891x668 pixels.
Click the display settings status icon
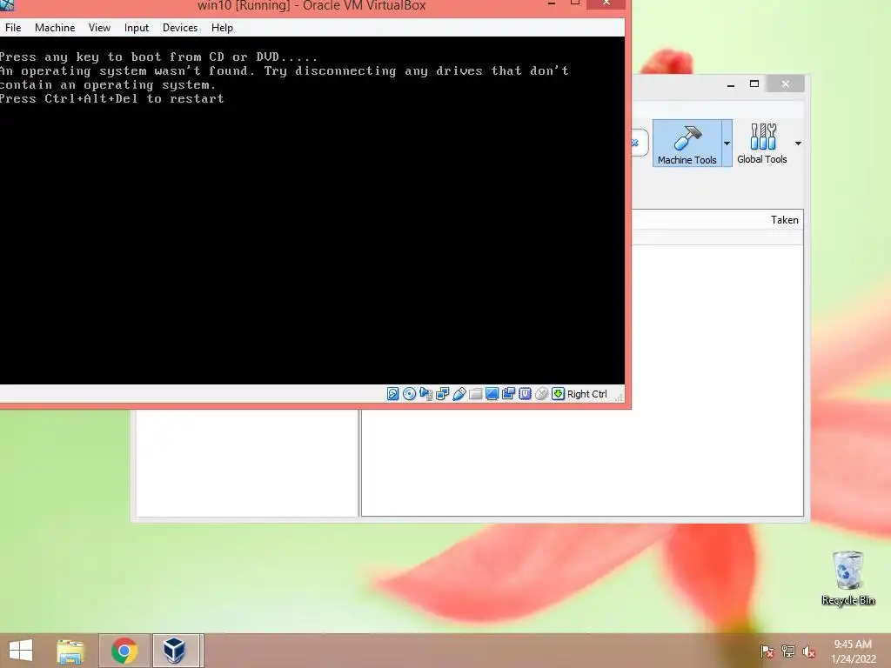coord(492,394)
